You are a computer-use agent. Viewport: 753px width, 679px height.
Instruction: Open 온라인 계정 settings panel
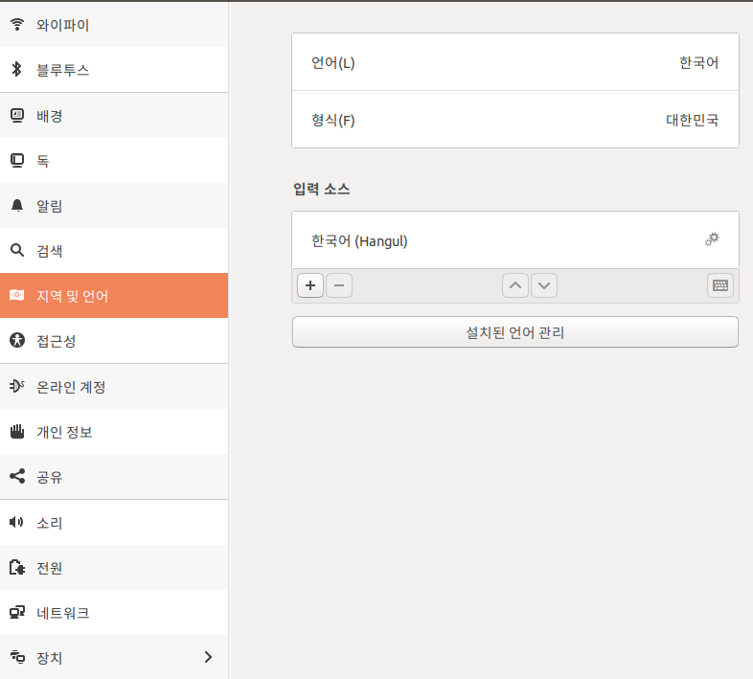pos(114,387)
